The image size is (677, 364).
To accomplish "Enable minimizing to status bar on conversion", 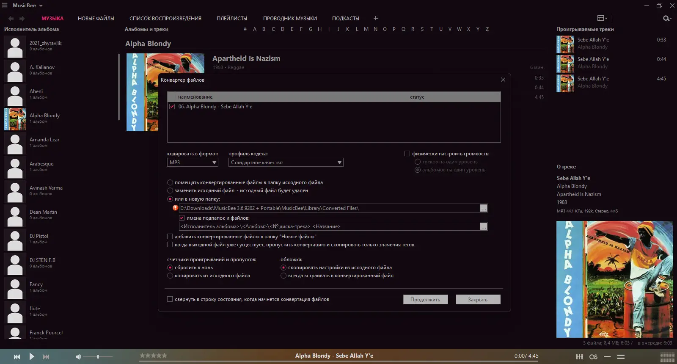I will pyautogui.click(x=170, y=299).
